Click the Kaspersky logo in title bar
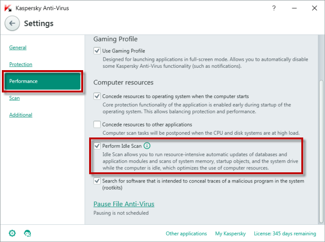The height and width of the screenshot is (242, 325). [8, 8]
